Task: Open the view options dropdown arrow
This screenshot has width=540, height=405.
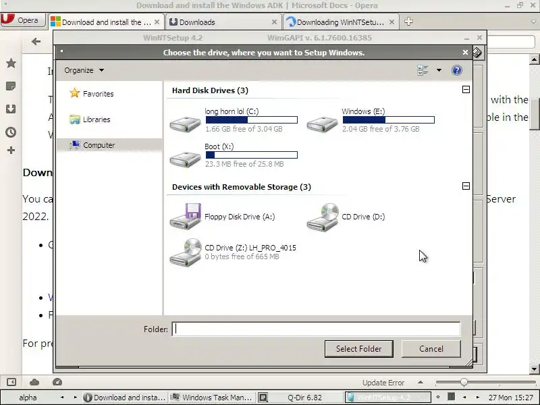Action: 439,70
